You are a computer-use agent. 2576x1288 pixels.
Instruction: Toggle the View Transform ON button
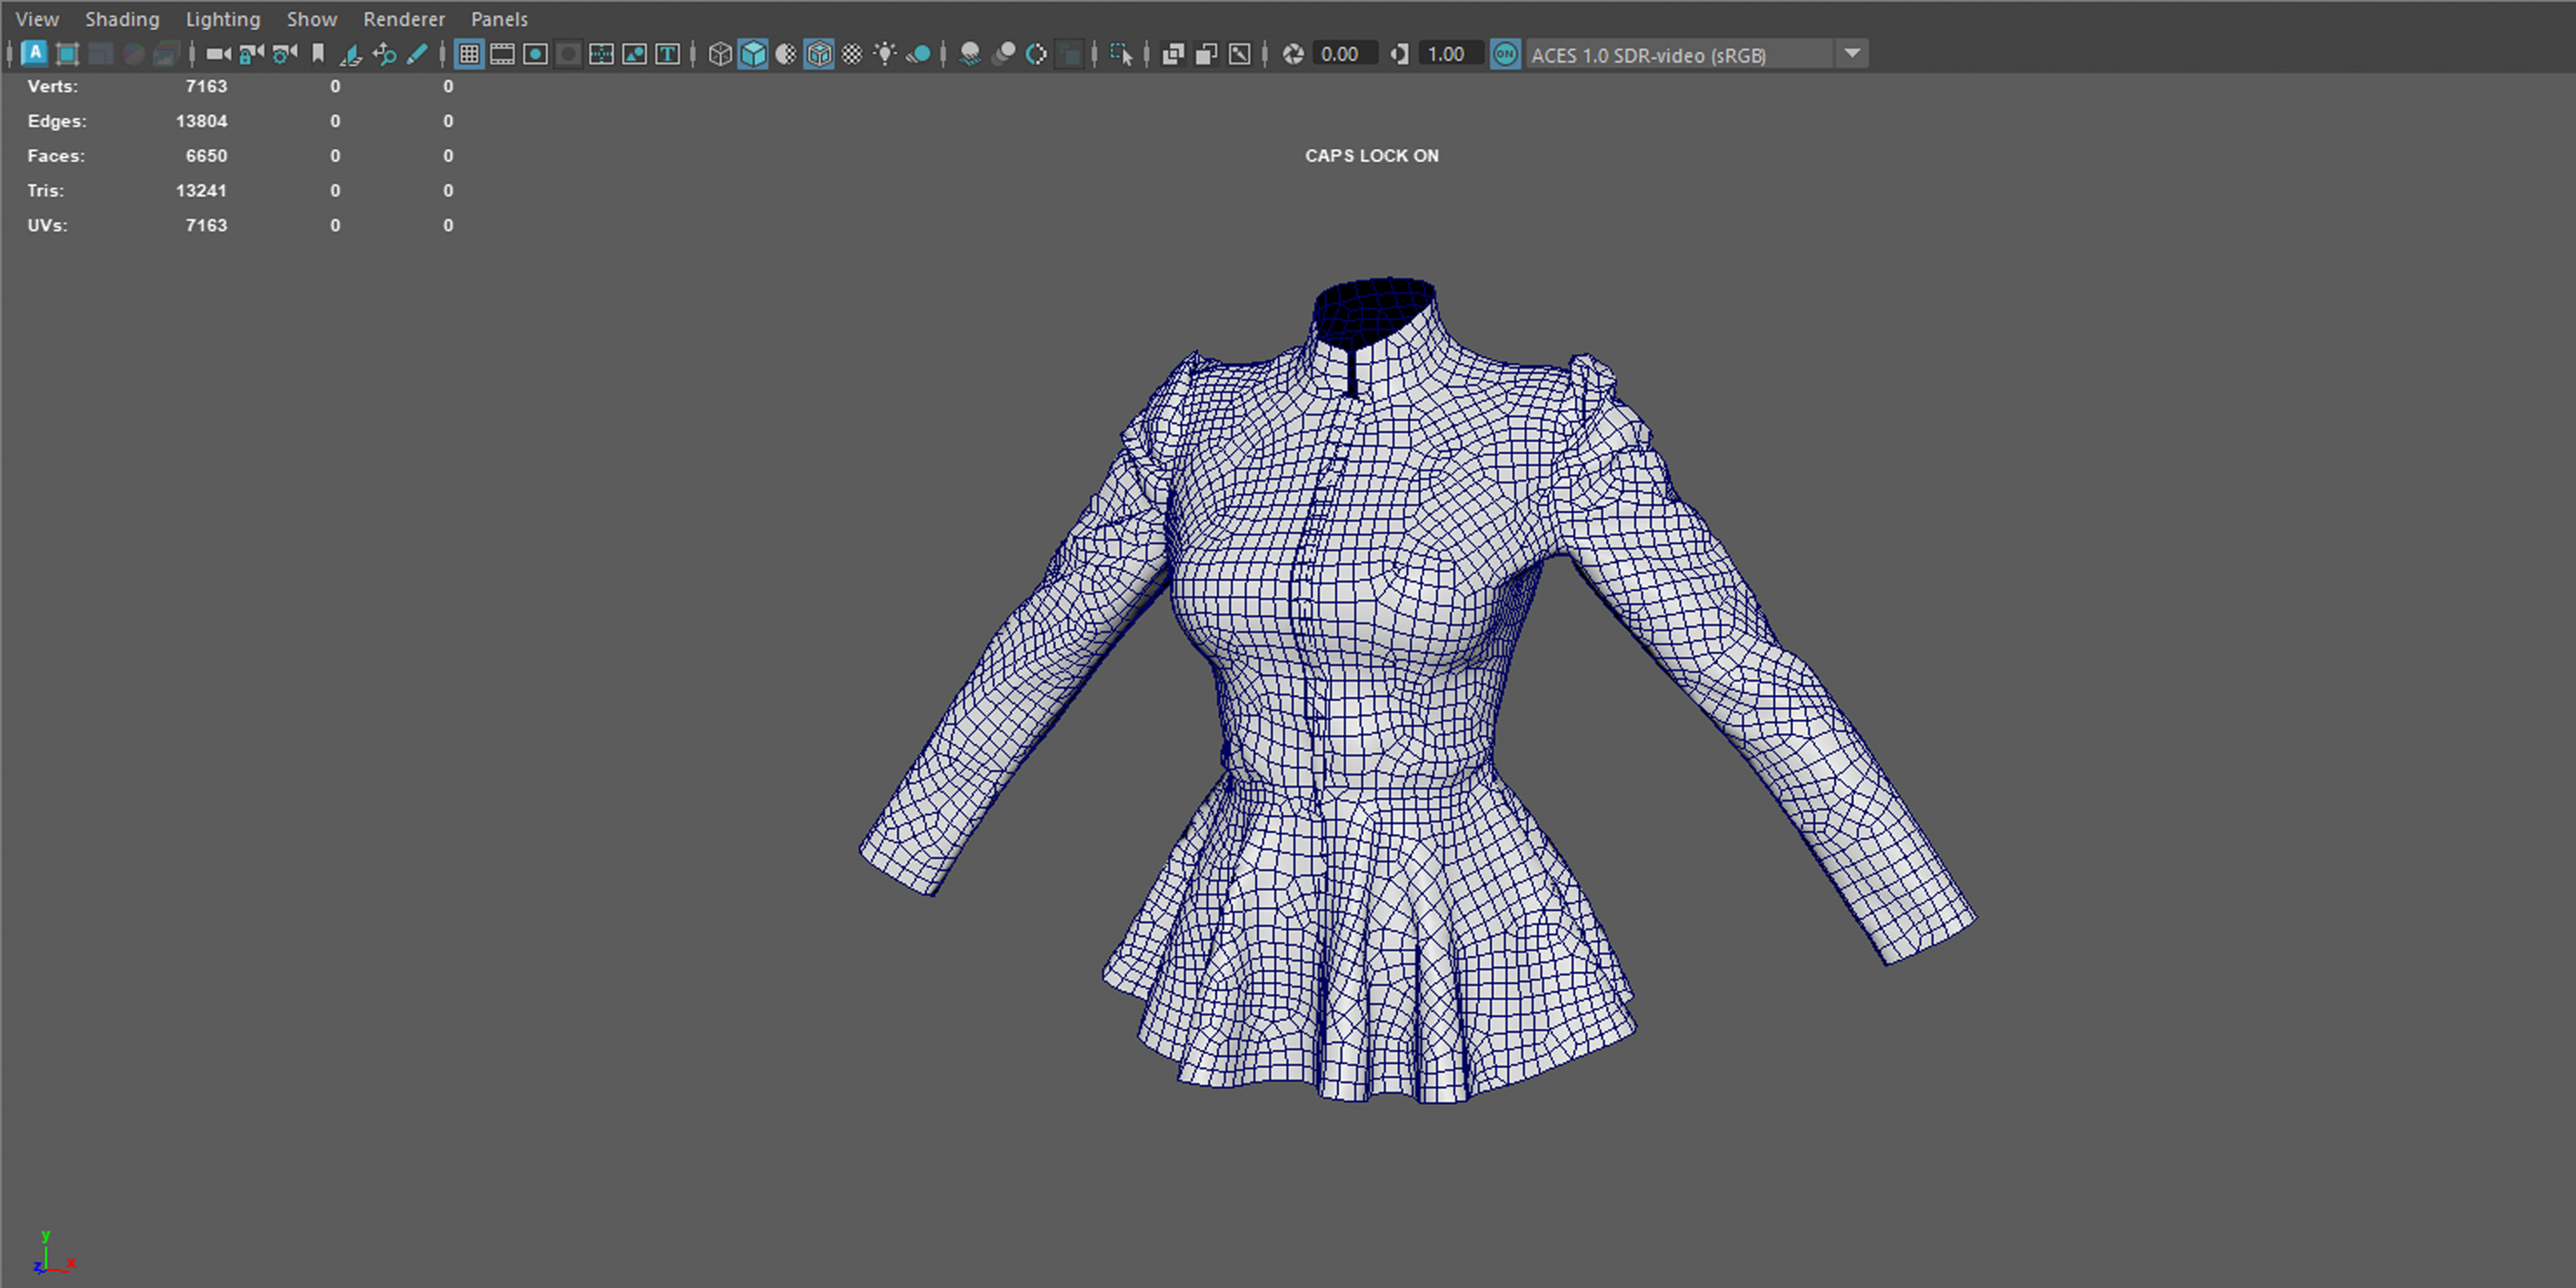tap(1505, 54)
